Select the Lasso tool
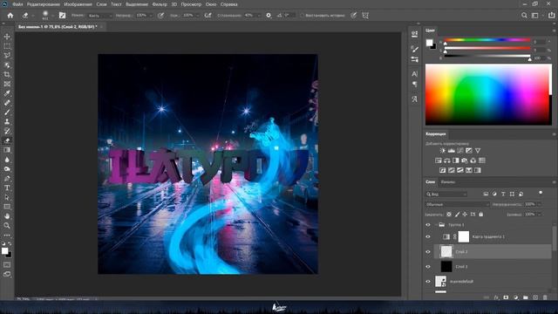 coord(7,56)
